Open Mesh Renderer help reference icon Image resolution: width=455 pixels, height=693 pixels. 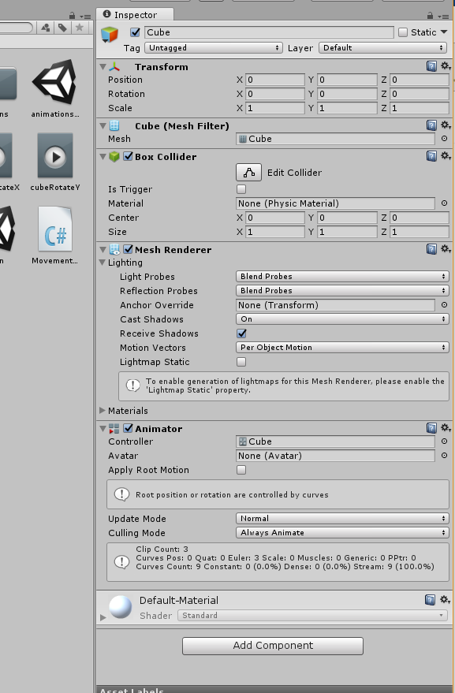tap(431, 249)
